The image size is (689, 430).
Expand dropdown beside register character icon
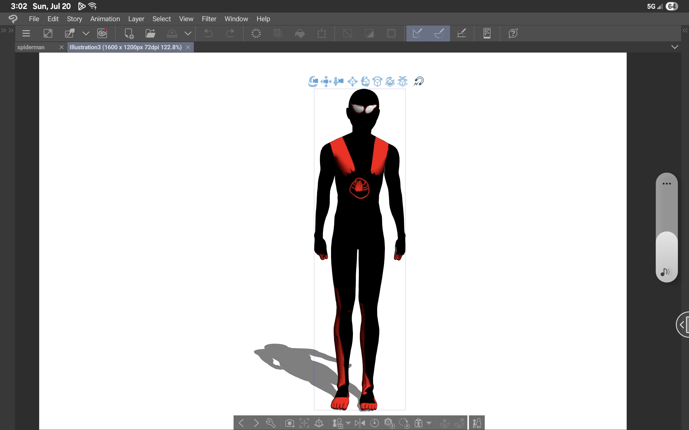tap(348, 423)
